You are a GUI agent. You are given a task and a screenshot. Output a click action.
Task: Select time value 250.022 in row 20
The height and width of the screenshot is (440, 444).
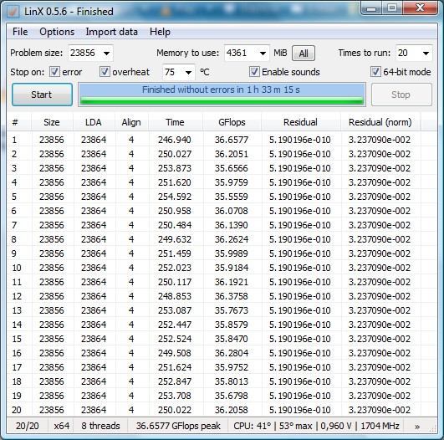175,410
